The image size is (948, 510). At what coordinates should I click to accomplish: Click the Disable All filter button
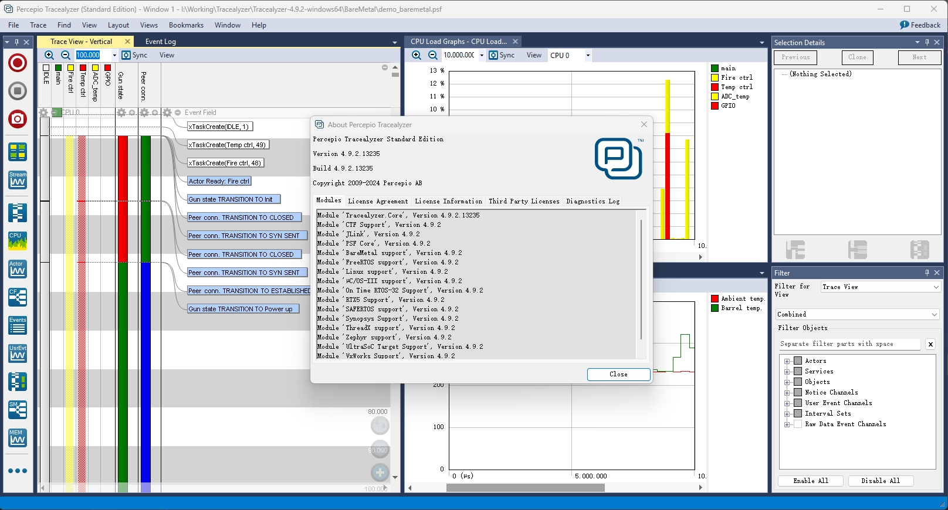click(881, 481)
